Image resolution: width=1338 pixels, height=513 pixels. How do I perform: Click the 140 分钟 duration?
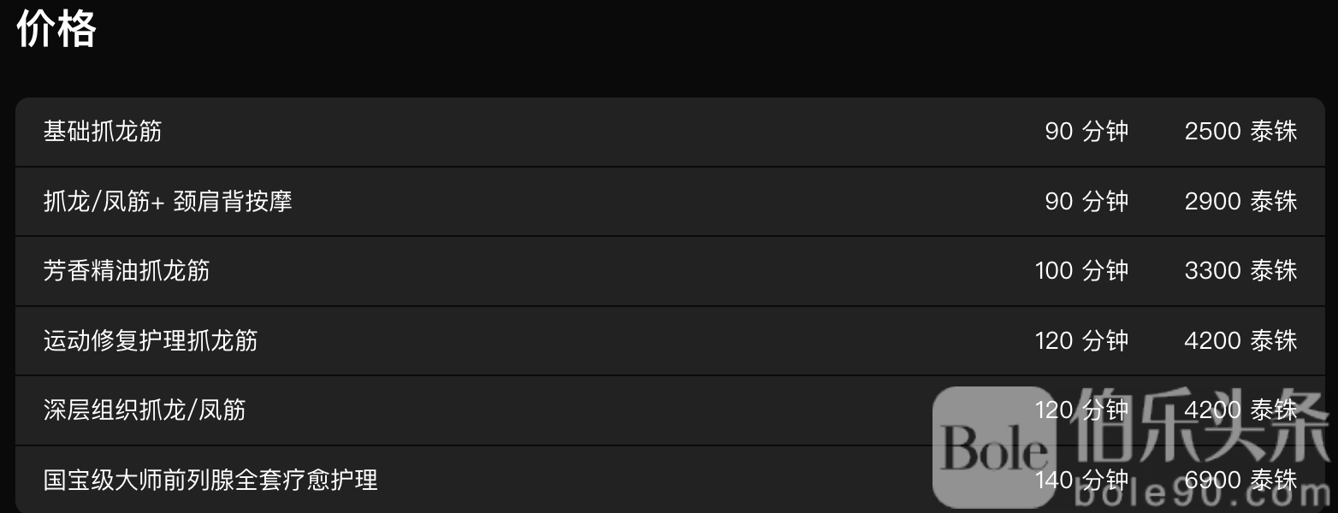click(x=1081, y=480)
